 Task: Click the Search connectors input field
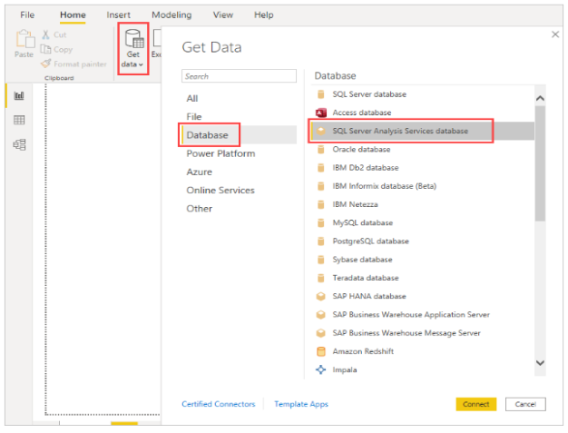point(239,76)
